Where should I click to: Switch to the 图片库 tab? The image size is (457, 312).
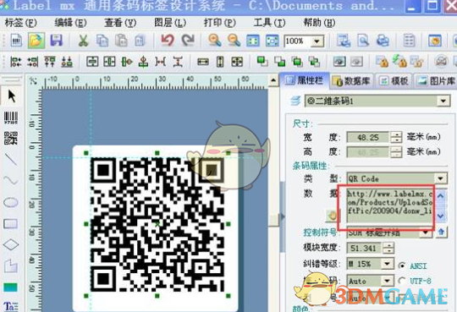coord(436,81)
